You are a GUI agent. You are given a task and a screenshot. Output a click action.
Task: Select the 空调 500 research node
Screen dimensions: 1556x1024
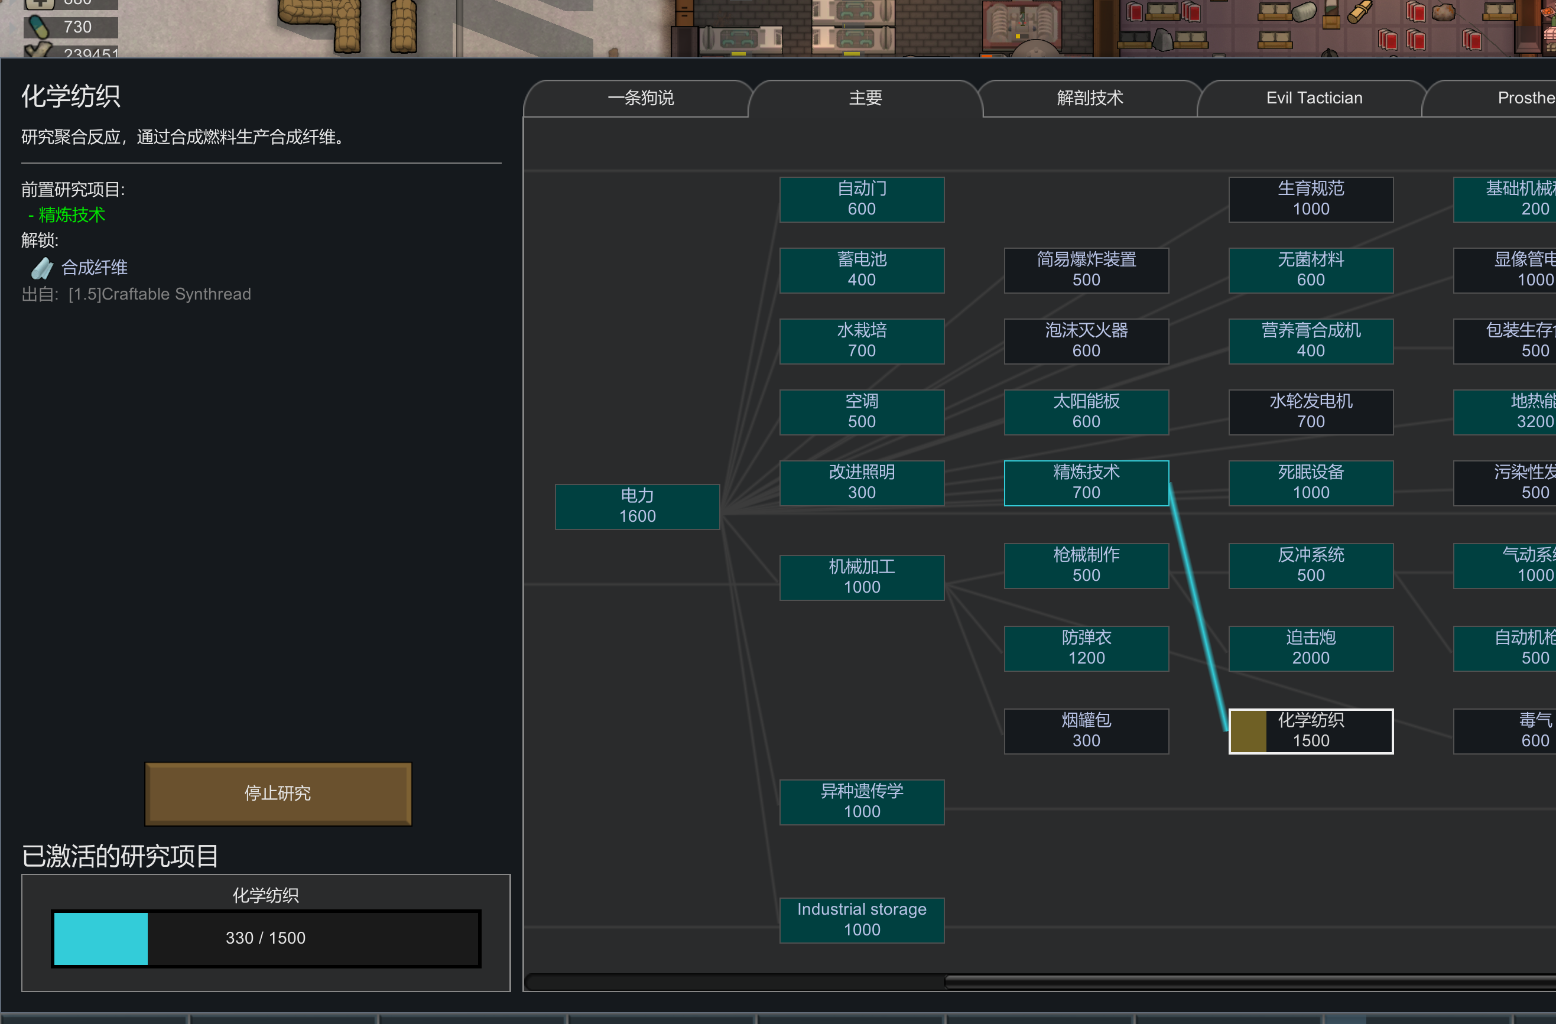(862, 412)
